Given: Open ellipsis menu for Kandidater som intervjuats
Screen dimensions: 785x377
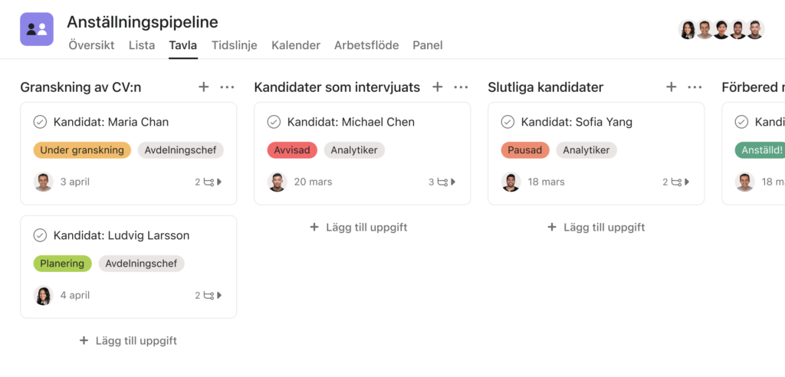Looking at the screenshot, I should click(461, 87).
